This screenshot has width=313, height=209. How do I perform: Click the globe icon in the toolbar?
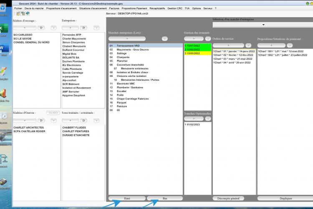(28, 14)
